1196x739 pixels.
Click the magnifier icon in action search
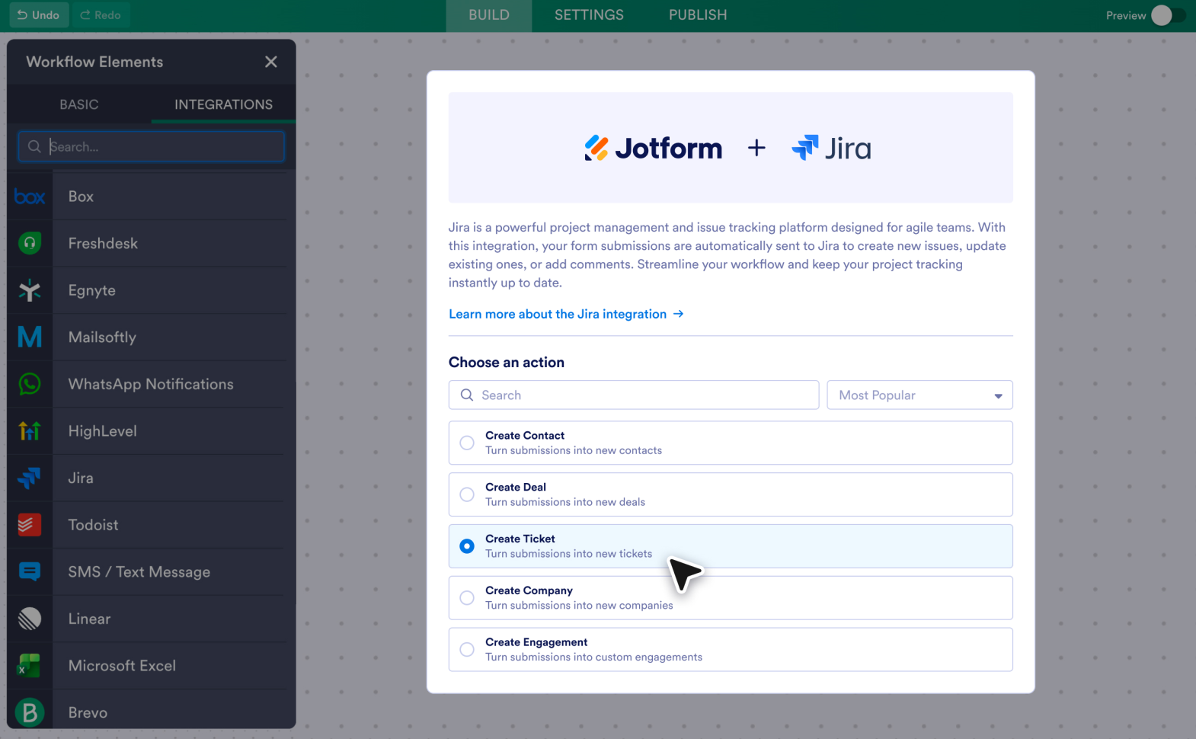pyautogui.click(x=467, y=395)
